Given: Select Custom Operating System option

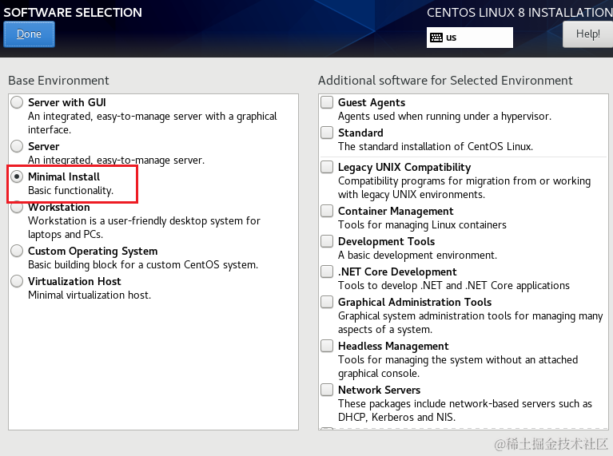Looking at the screenshot, I should pyautogui.click(x=17, y=252).
